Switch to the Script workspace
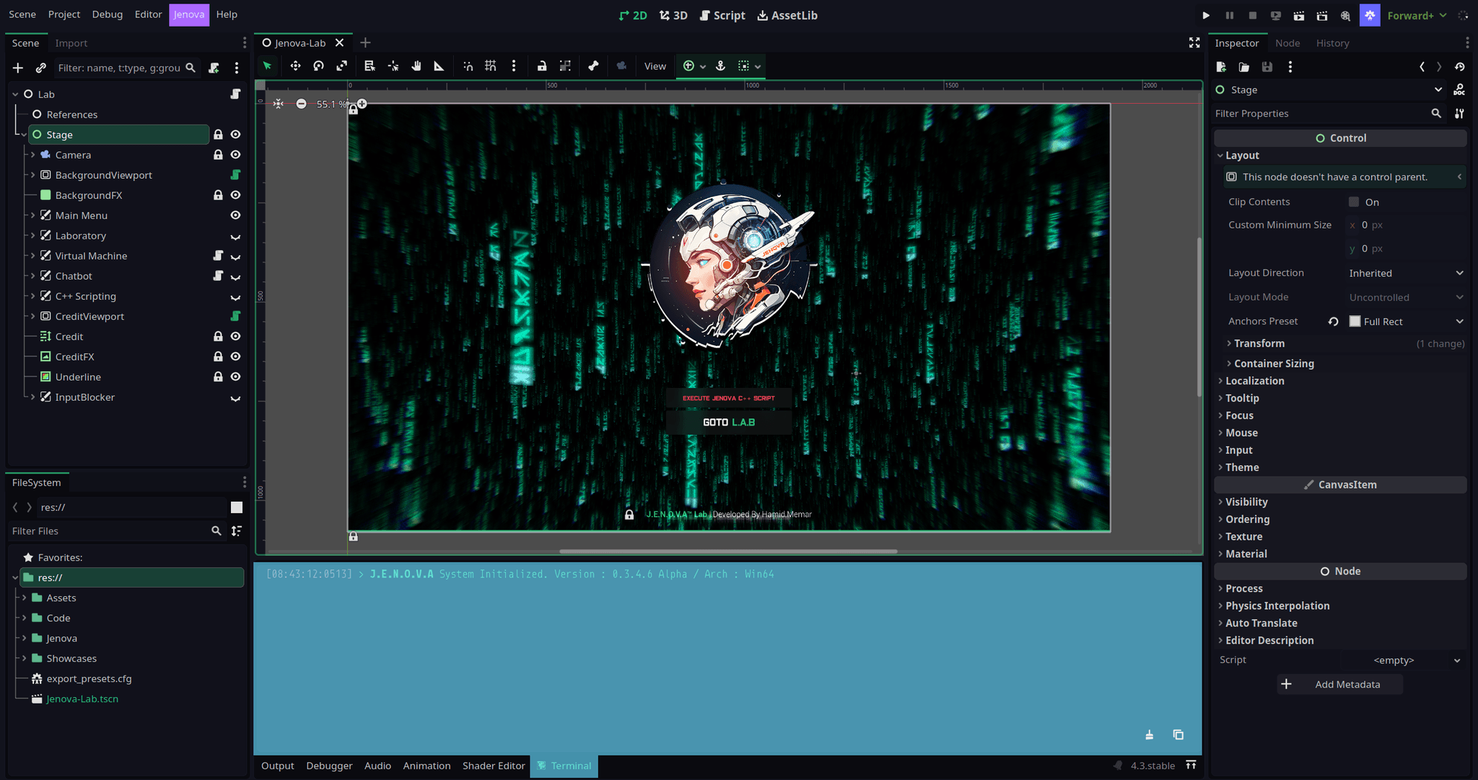This screenshot has height=780, width=1478. (x=722, y=15)
